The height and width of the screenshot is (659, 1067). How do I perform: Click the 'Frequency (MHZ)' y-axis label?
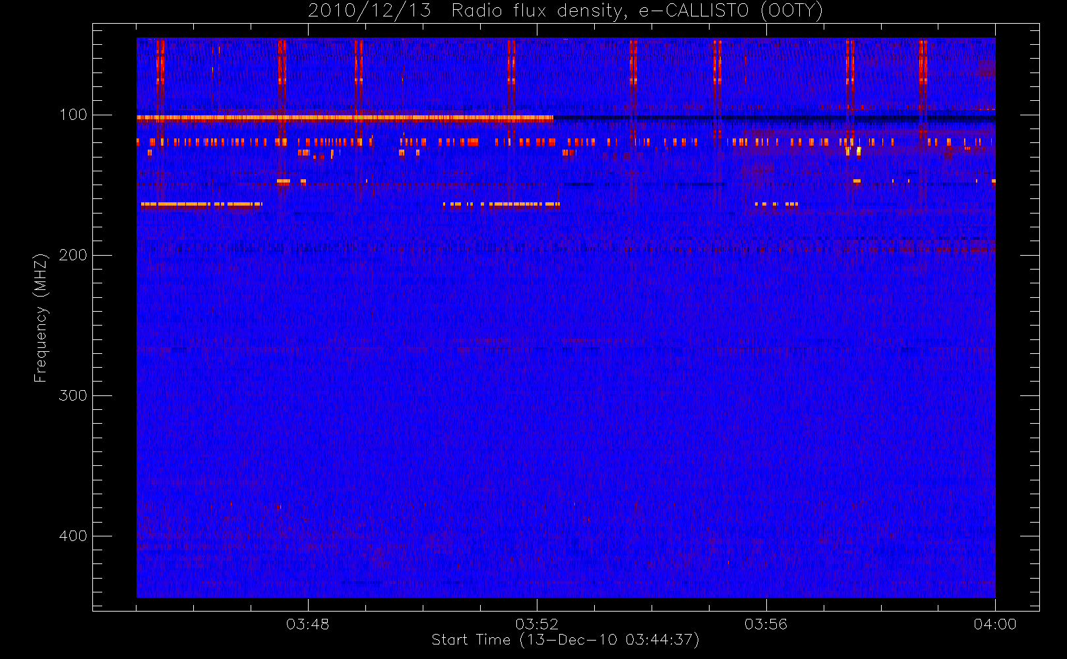[41, 318]
